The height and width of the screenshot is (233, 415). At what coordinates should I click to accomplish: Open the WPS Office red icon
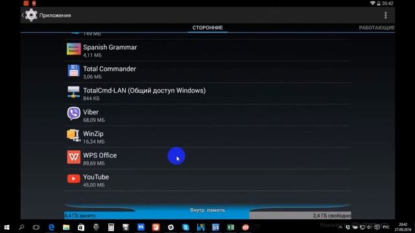pyautogui.click(x=73, y=157)
